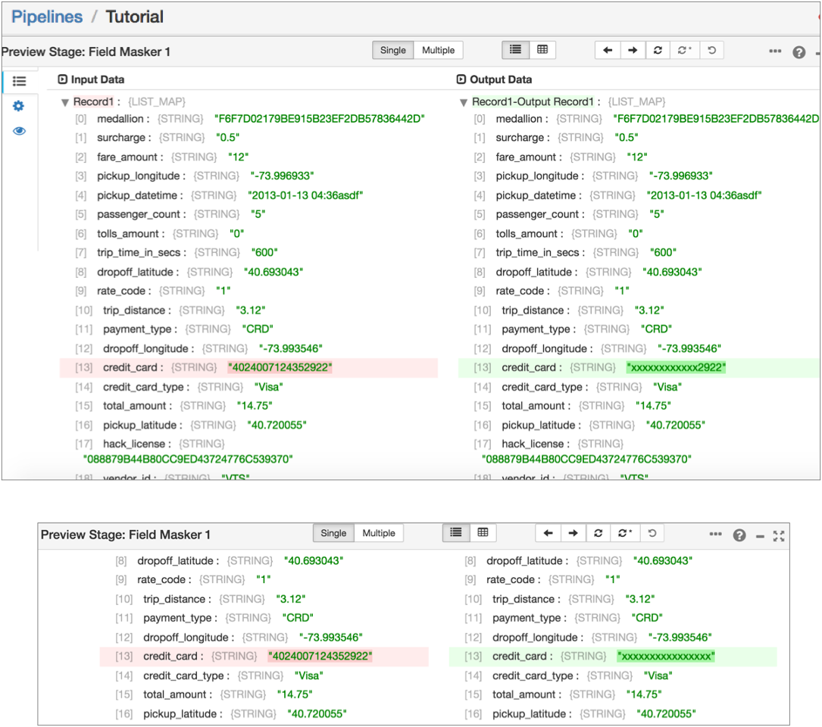The height and width of the screenshot is (727, 822).
Task: Collapse Record1 tree under Input Data
Action: click(x=65, y=102)
